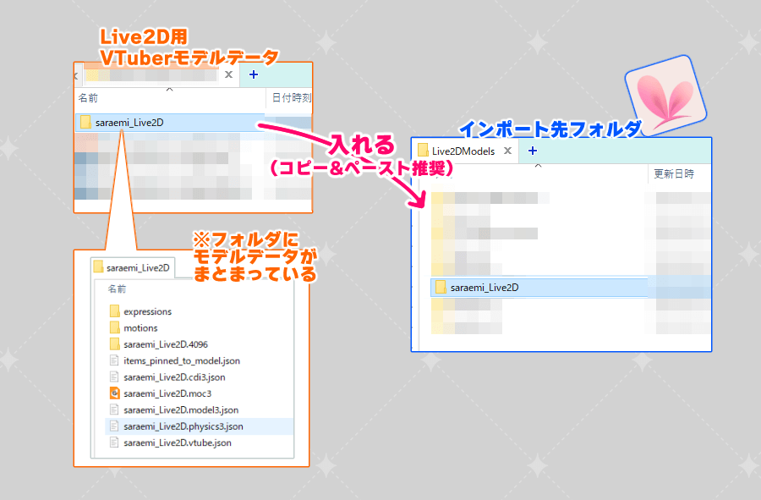Click the motions folder icon
This screenshot has height=500, width=761.
click(114, 327)
